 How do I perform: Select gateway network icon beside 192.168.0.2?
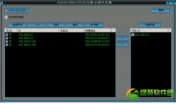click(x=133, y=35)
